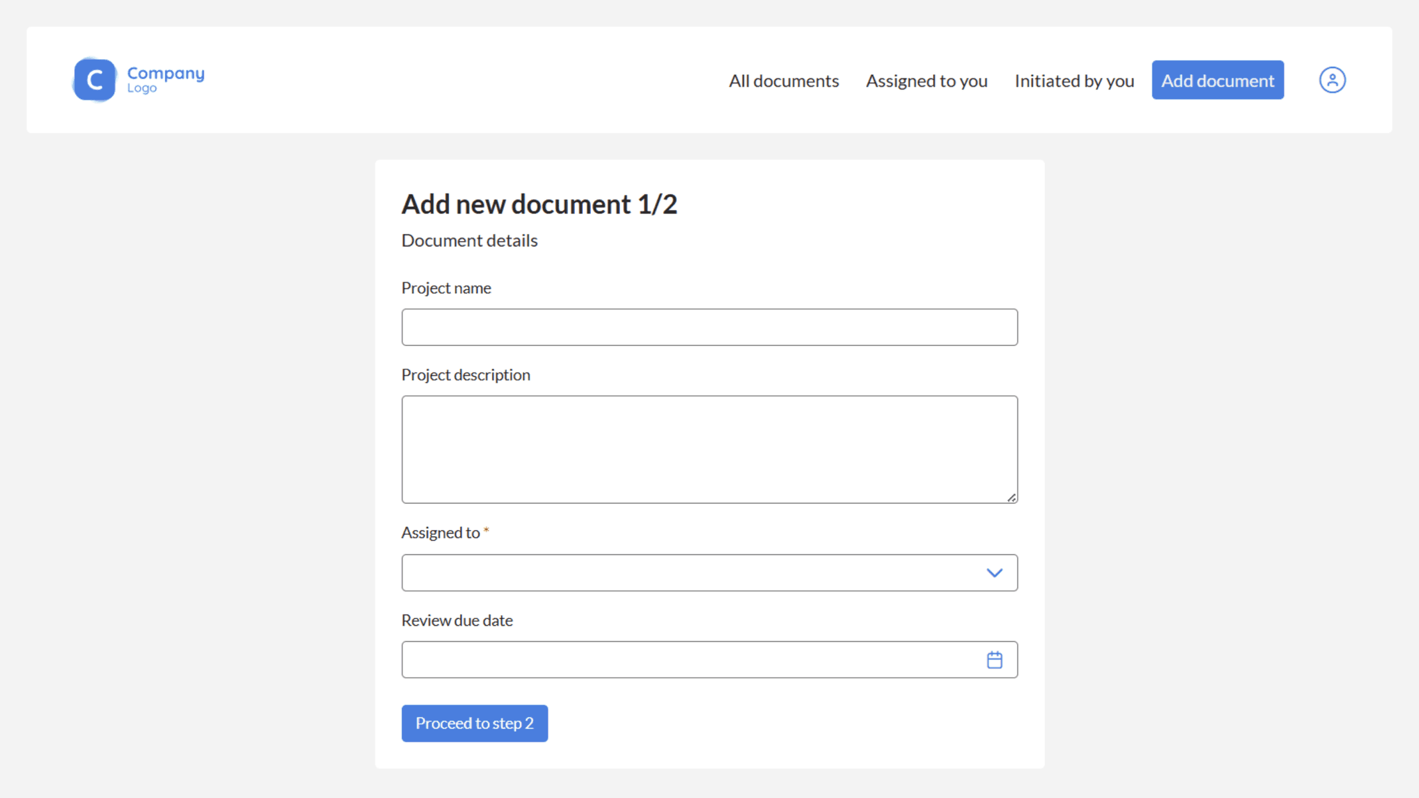The image size is (1419, 798).
Task: Click the Add document button
Action: [1217, 80]
